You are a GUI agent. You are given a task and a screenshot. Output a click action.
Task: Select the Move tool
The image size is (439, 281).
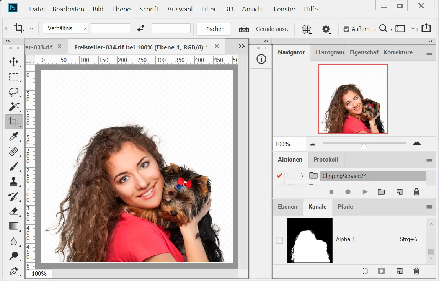(x=14, y=62)
